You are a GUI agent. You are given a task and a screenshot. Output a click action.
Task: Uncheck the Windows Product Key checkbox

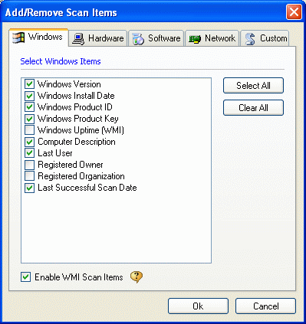pos(29,119)
